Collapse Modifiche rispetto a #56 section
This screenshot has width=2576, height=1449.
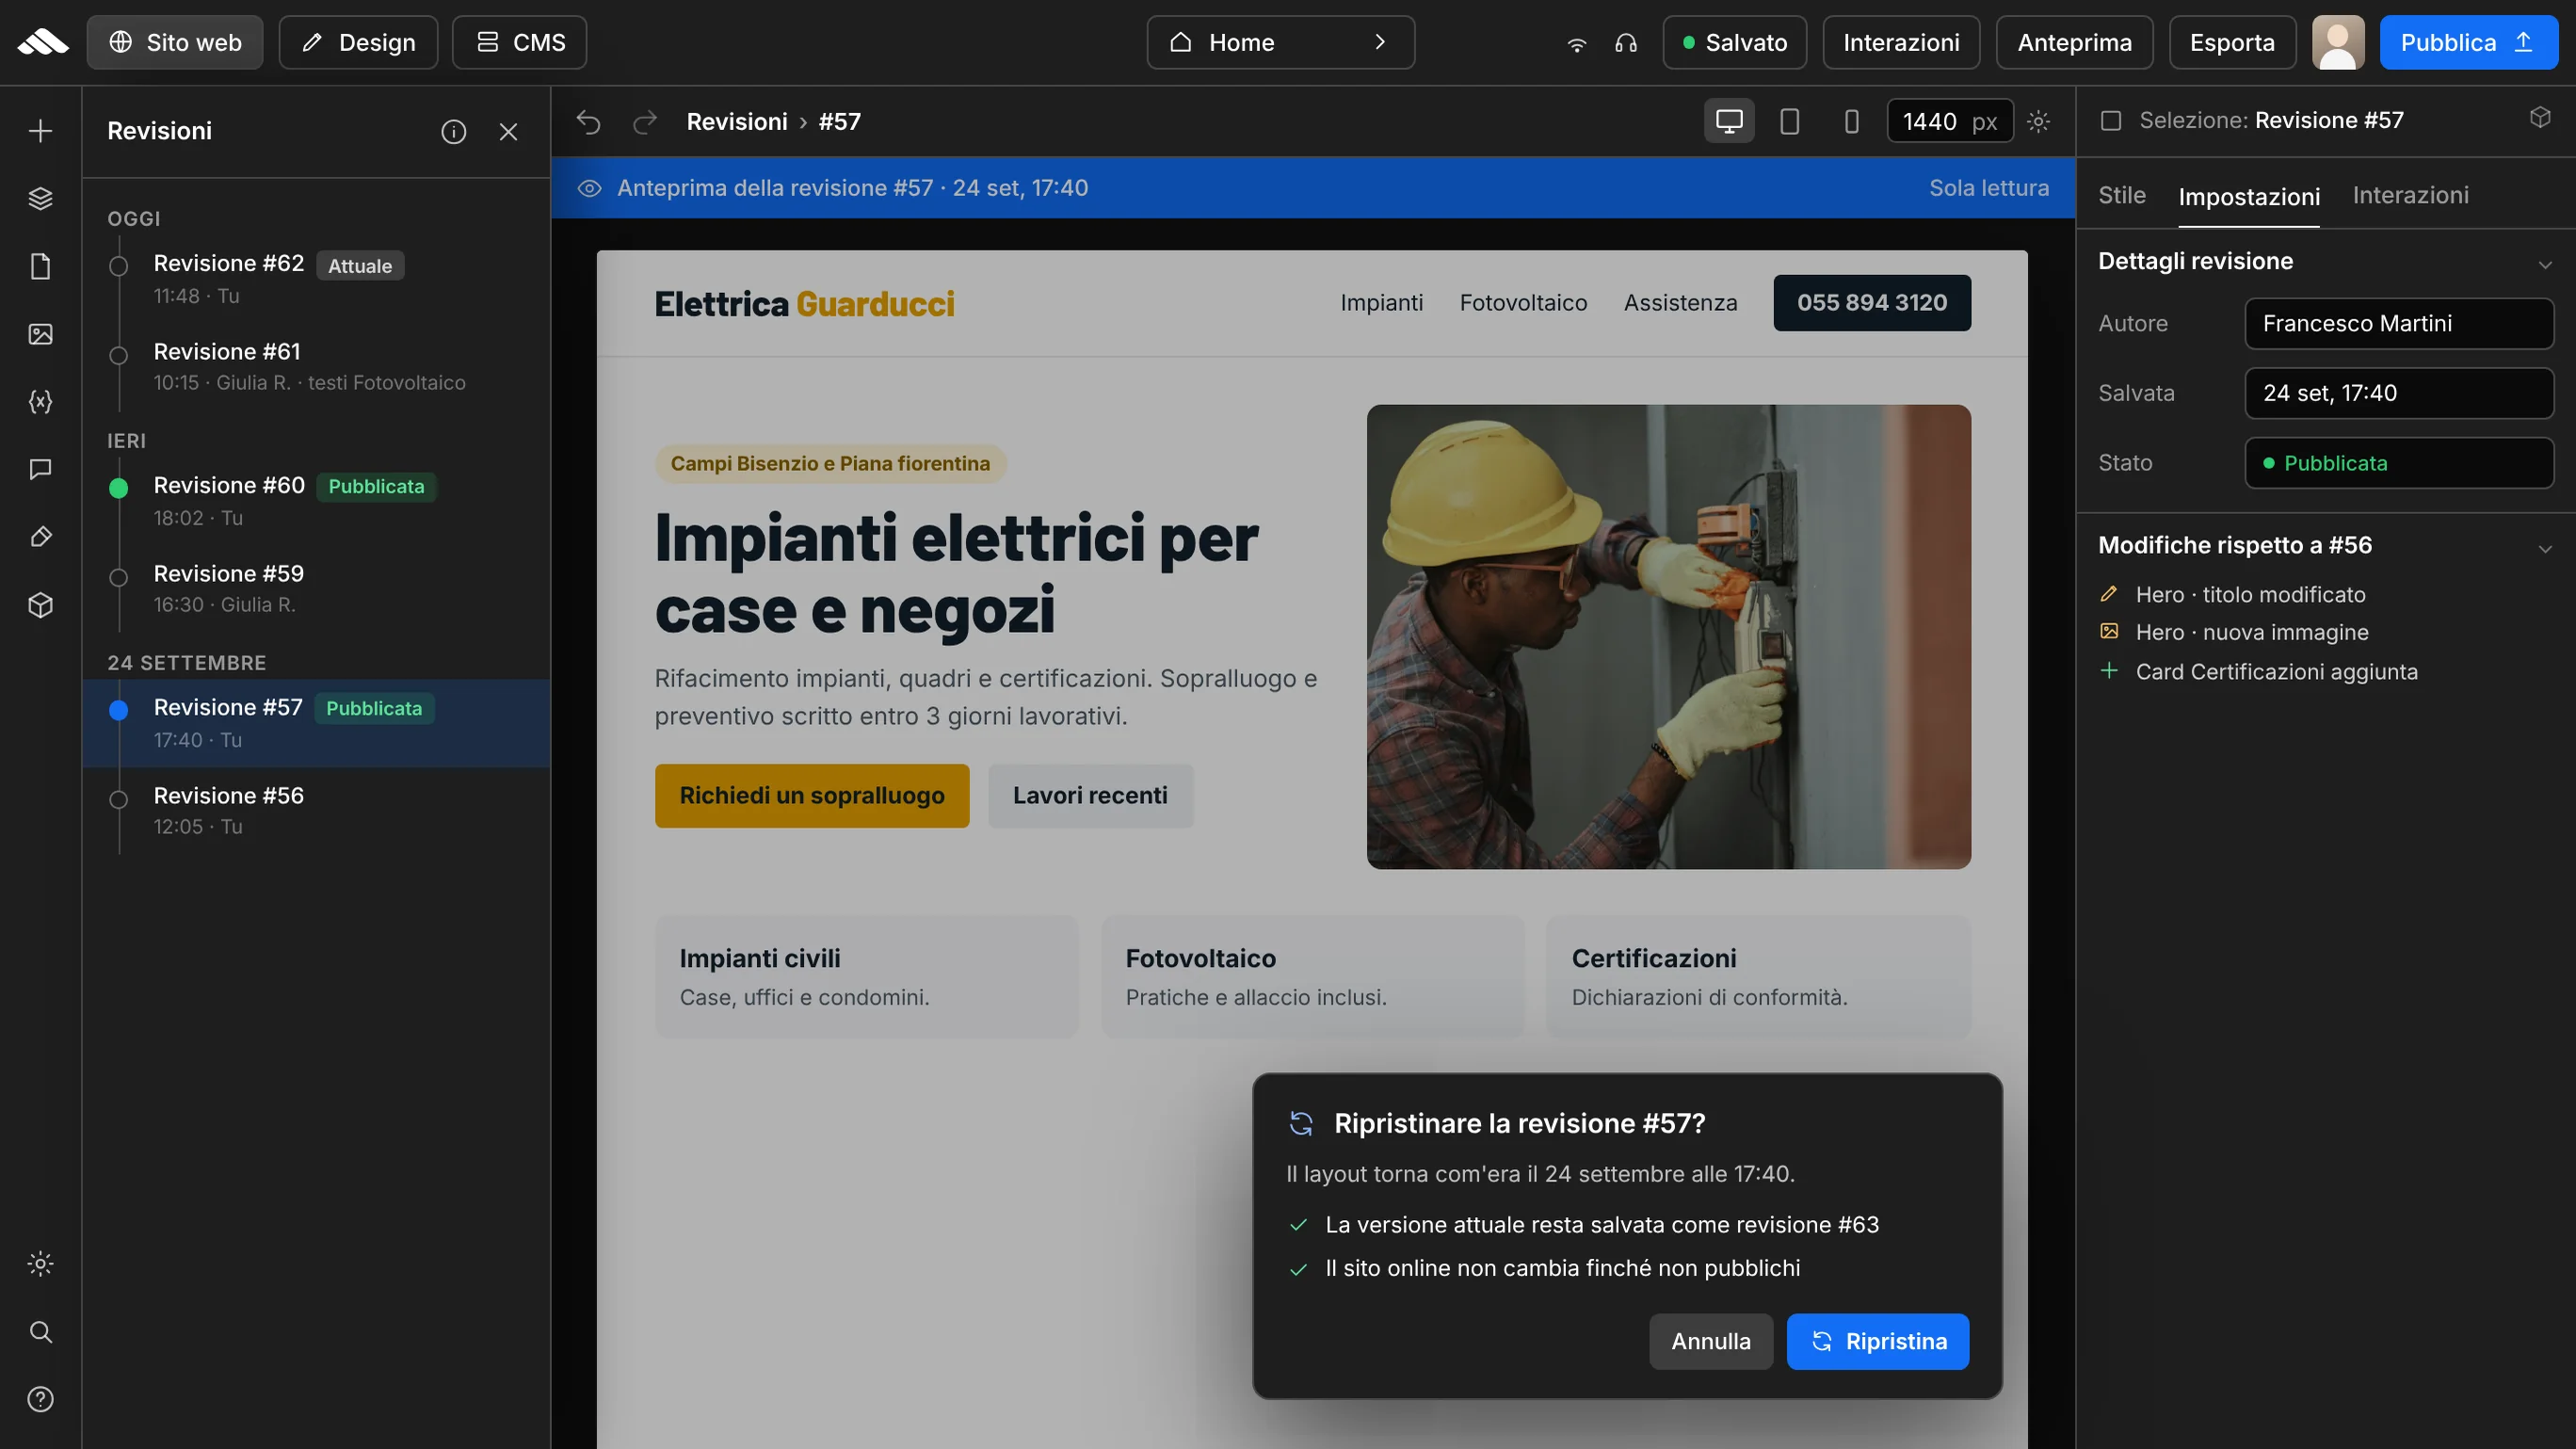point(2545,547)
